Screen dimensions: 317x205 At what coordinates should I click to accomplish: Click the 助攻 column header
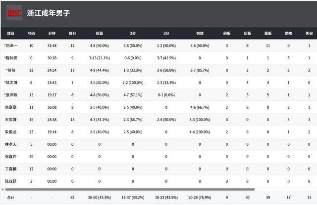[x=289, y=34]
